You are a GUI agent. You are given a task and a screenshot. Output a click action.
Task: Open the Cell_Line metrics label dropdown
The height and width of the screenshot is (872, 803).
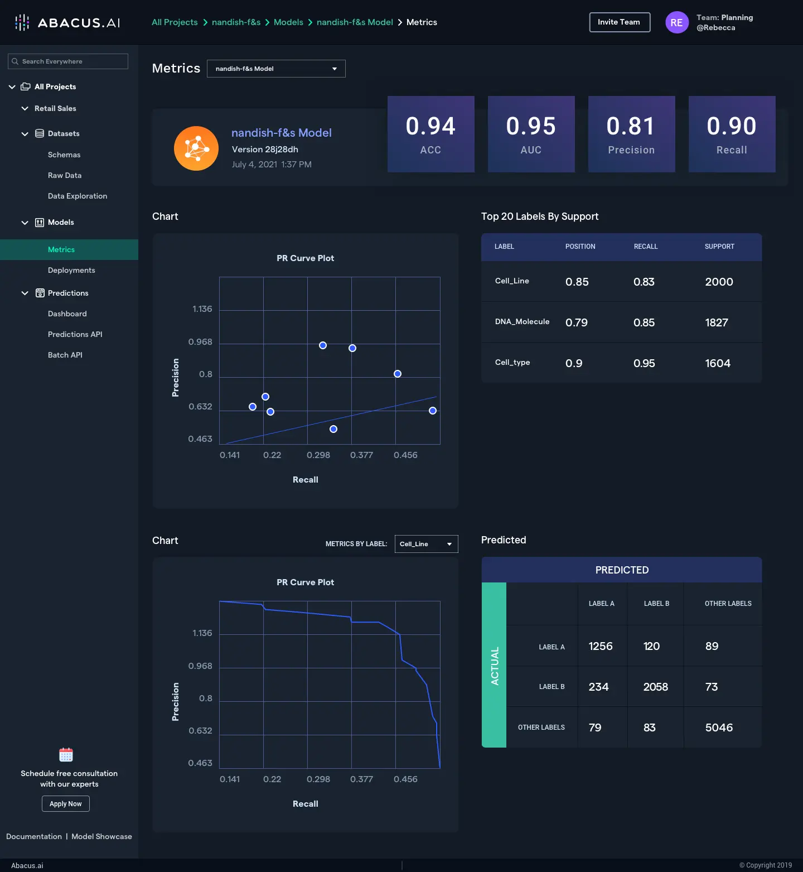(426, 544)
